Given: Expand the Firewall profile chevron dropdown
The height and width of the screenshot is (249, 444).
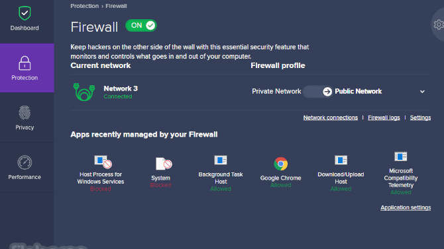Looking at the screenshot, I should pyautogui.click(x=422, y=92).
